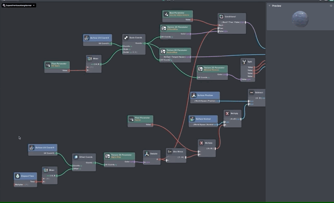Click the Mixer node near Elapsed Time
The width and height of the screenshot is (334, 203).
tap(50, 175)
